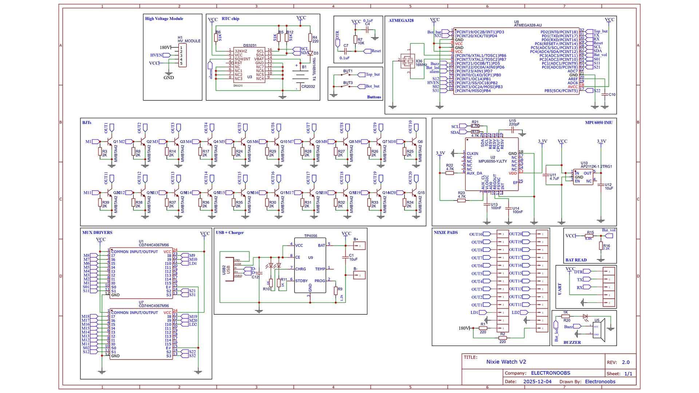Image resolution: width=699 pixels, height=393 pixels.
Task: Select the MPU6050-YJLTY symbol U2
Action: point(491,164)
